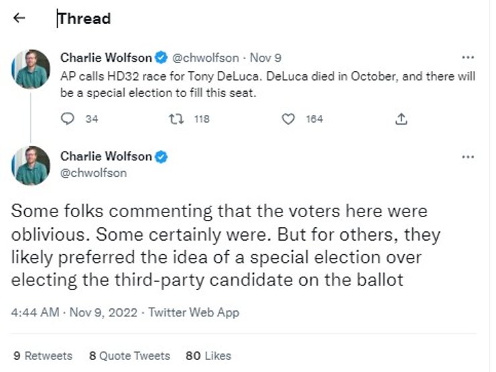View the 9 Retweets list
The width and height of the screenshot is (496, 372).
(43, 356)
